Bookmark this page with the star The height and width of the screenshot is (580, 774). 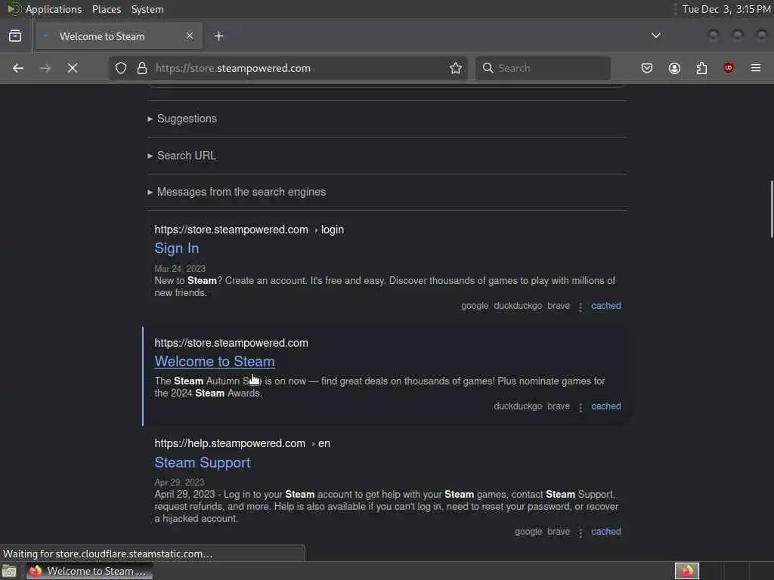(456, 68)
